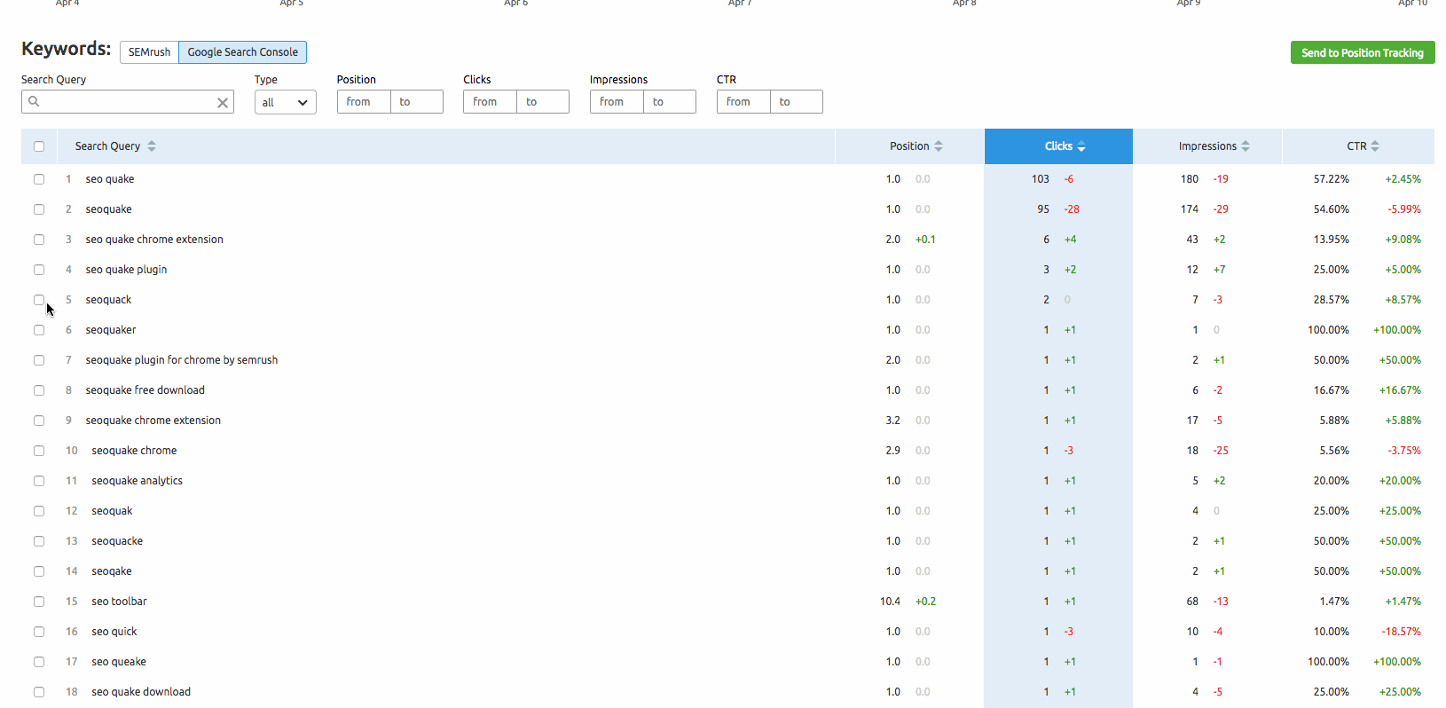This screenshot has width=1446, height=708.
Task: Sort by Clicks column arrows
Action: (1081, 146)
